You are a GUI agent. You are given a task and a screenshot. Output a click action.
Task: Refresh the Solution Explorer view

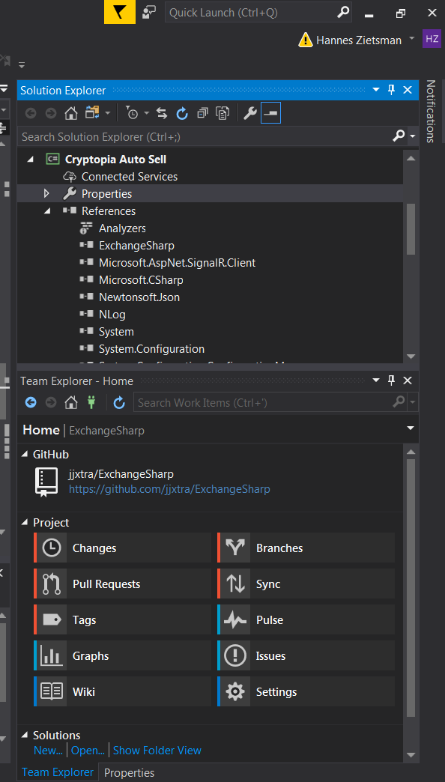pyautogui.click(x=182, y=112)
